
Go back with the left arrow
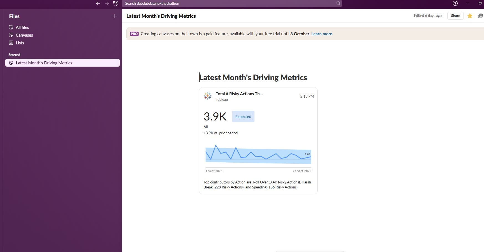point(98,3)
